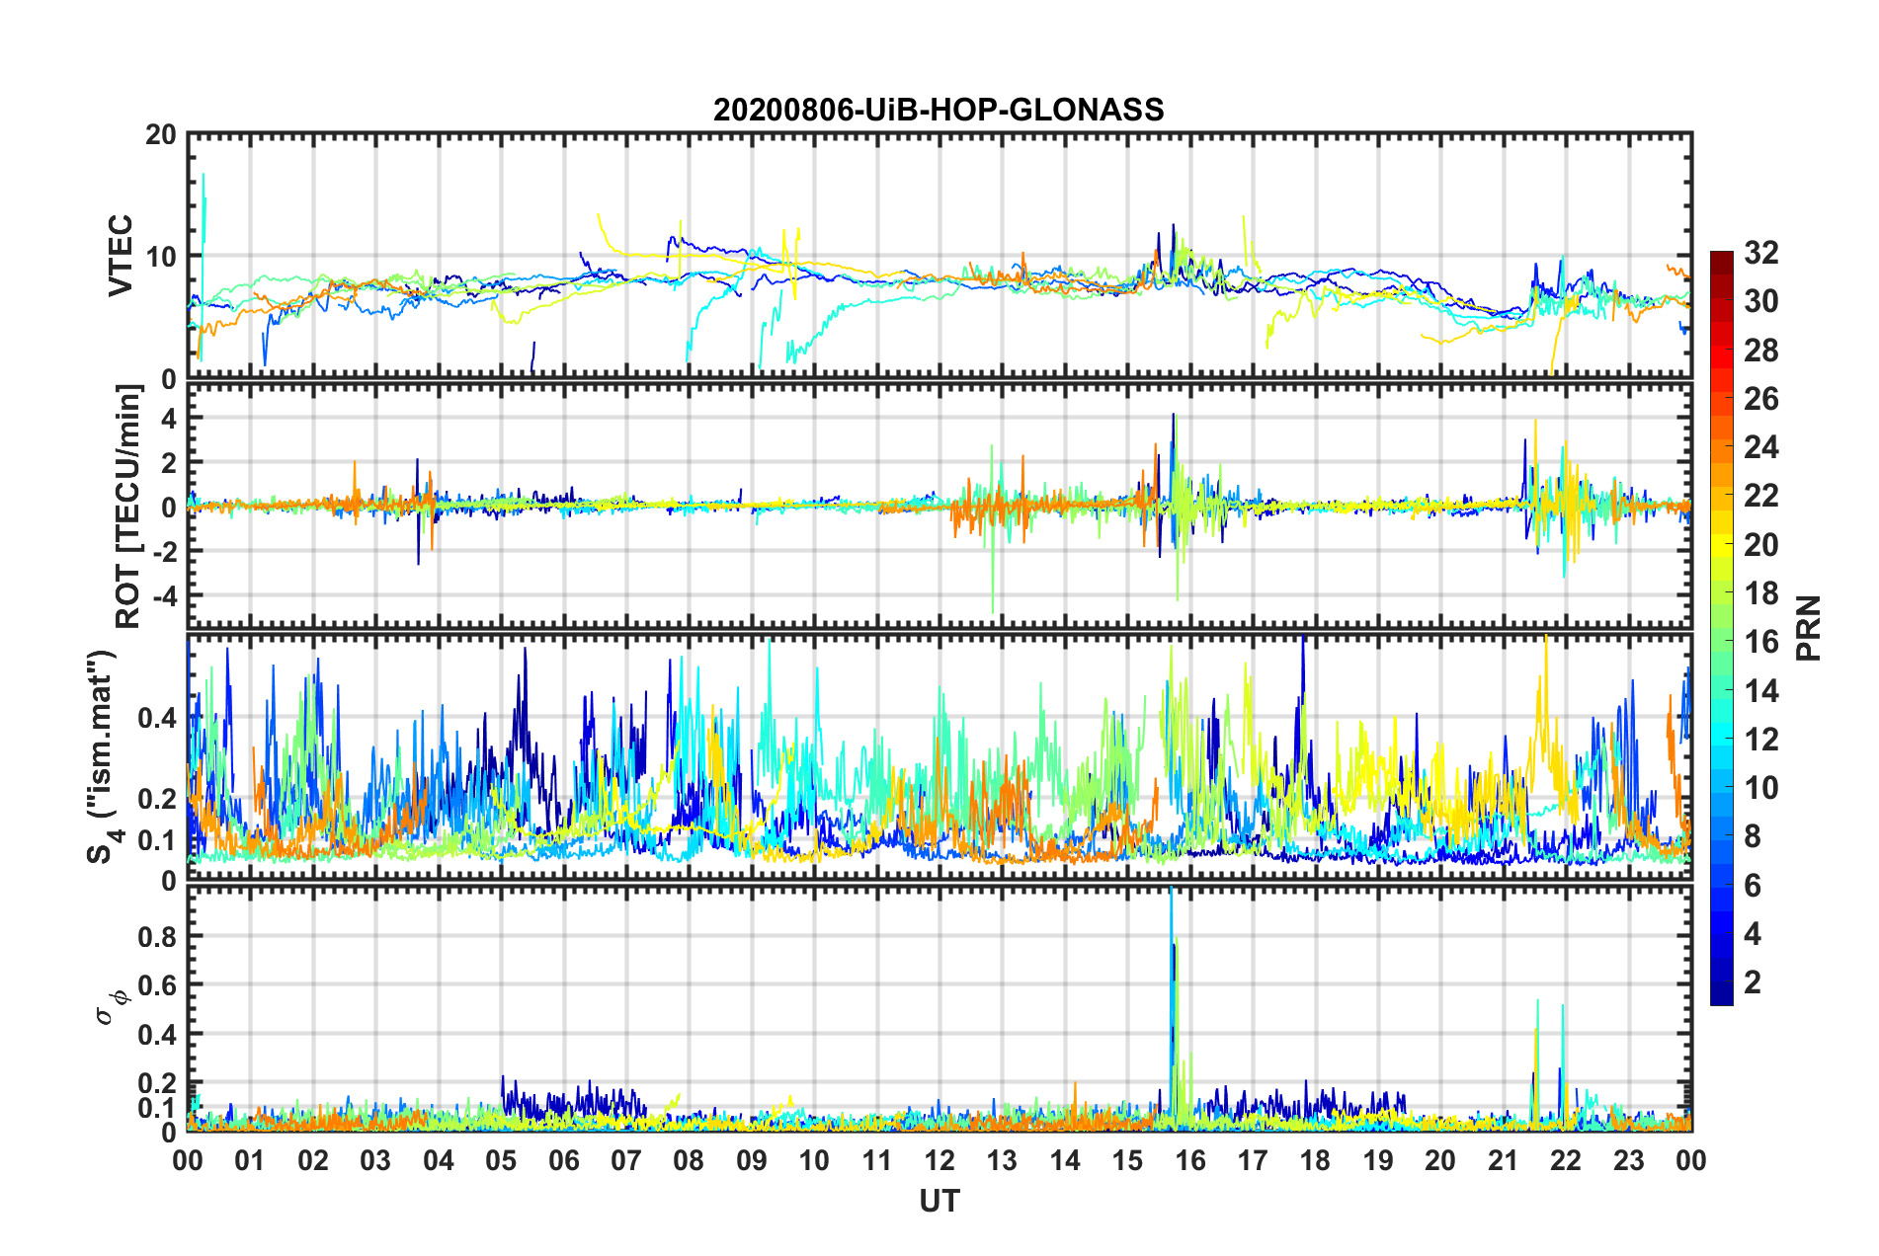Select hour 18 on the UT axis

point(1315,1161)
